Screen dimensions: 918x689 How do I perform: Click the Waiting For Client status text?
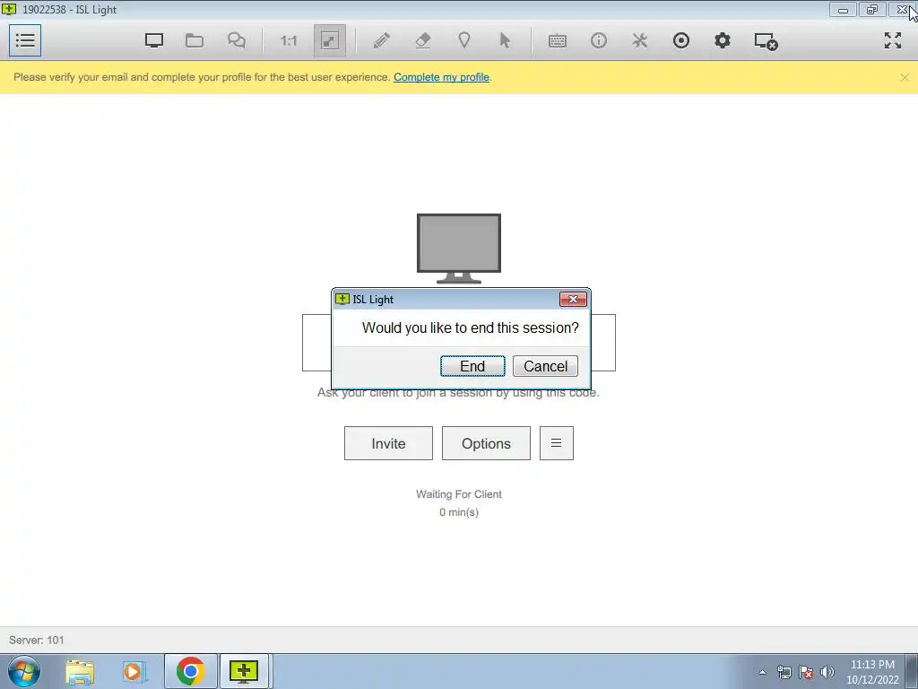[459, 494]
